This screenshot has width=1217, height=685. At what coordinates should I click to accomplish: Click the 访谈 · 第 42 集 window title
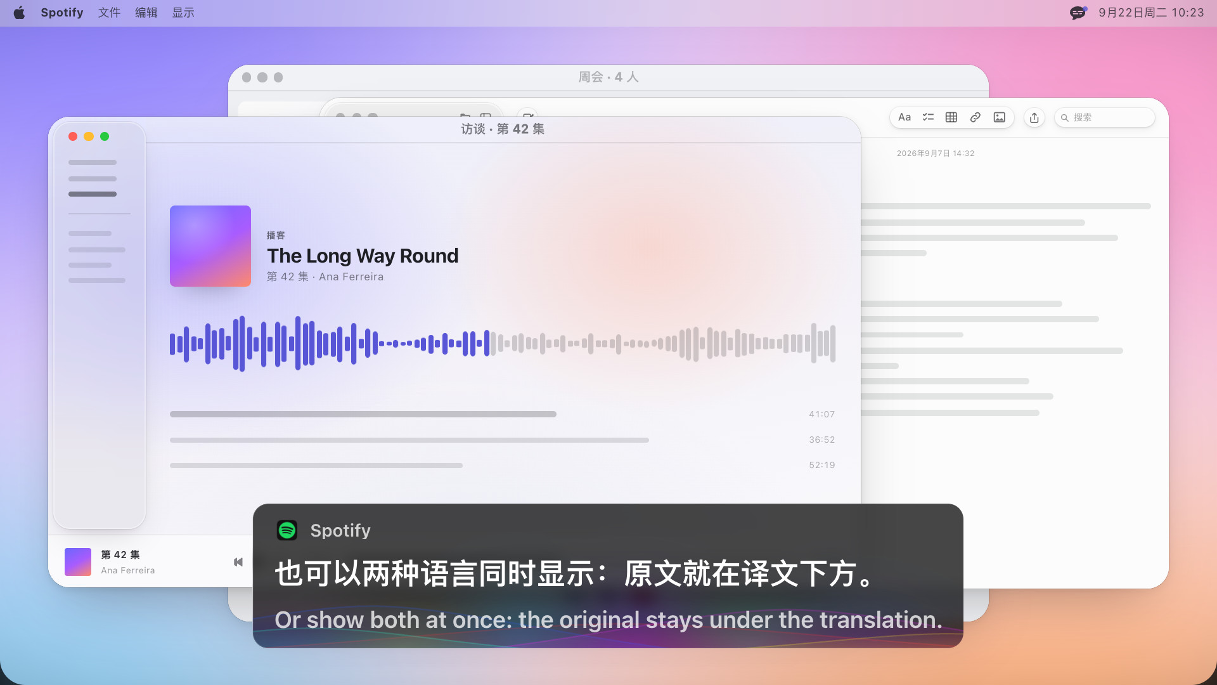point(503,129)
